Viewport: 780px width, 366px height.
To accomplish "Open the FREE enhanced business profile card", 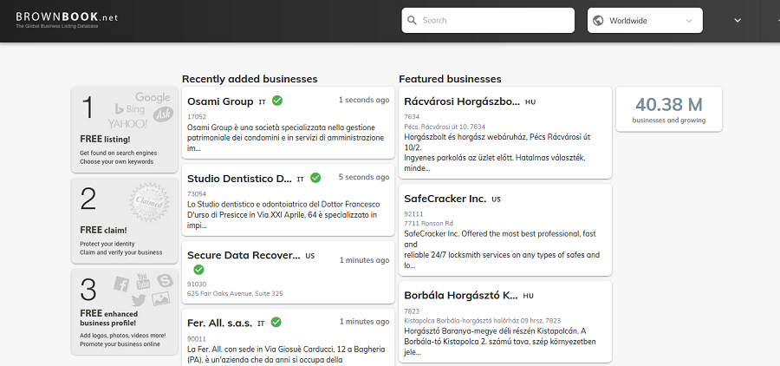I will (124, 311).
